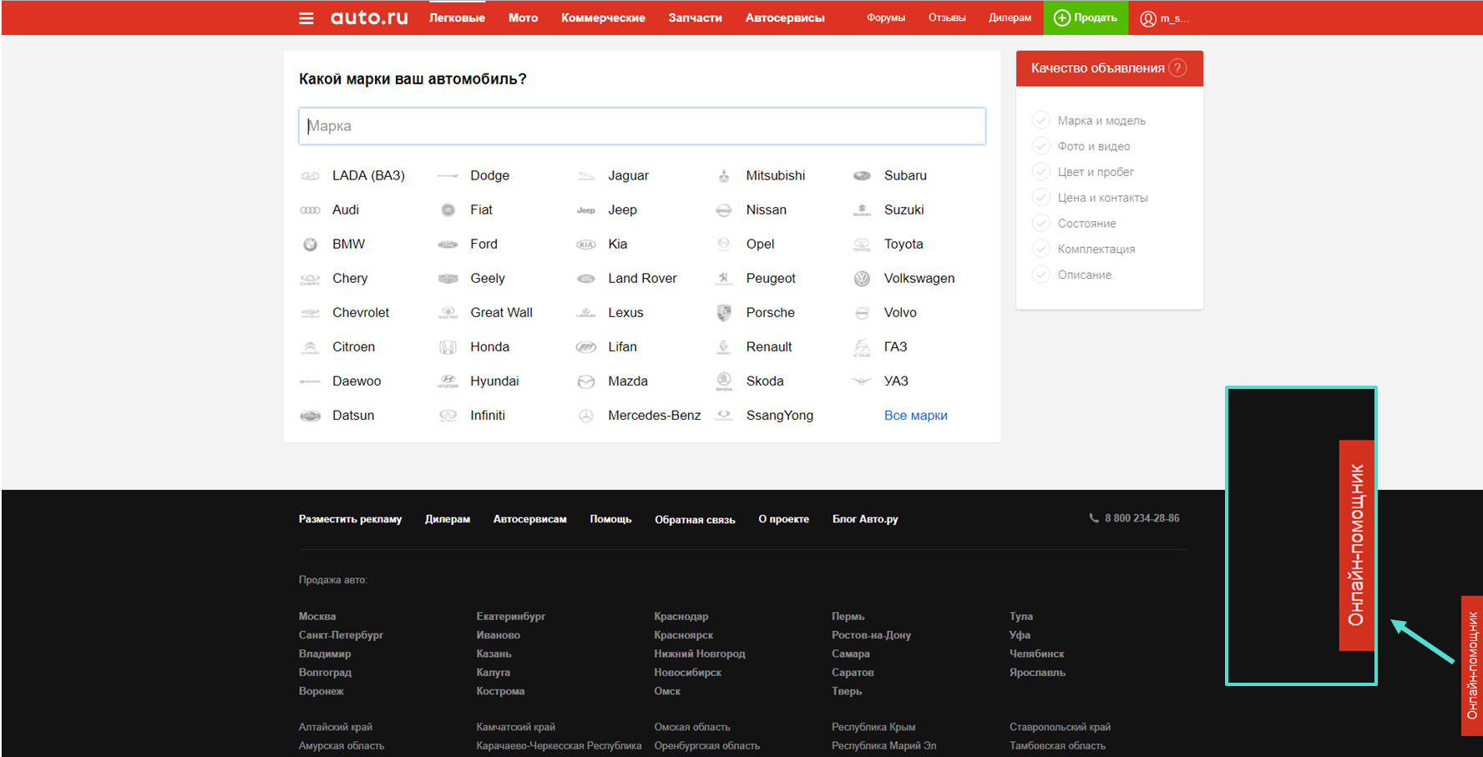Select the Lifan logo
The height and width of the screenshot is (757, 1483).
[586, 347]
